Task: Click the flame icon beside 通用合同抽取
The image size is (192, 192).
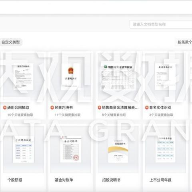Action: (x=5, y=108)
